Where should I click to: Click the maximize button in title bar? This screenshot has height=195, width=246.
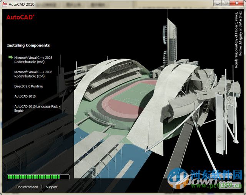[226, 3]
